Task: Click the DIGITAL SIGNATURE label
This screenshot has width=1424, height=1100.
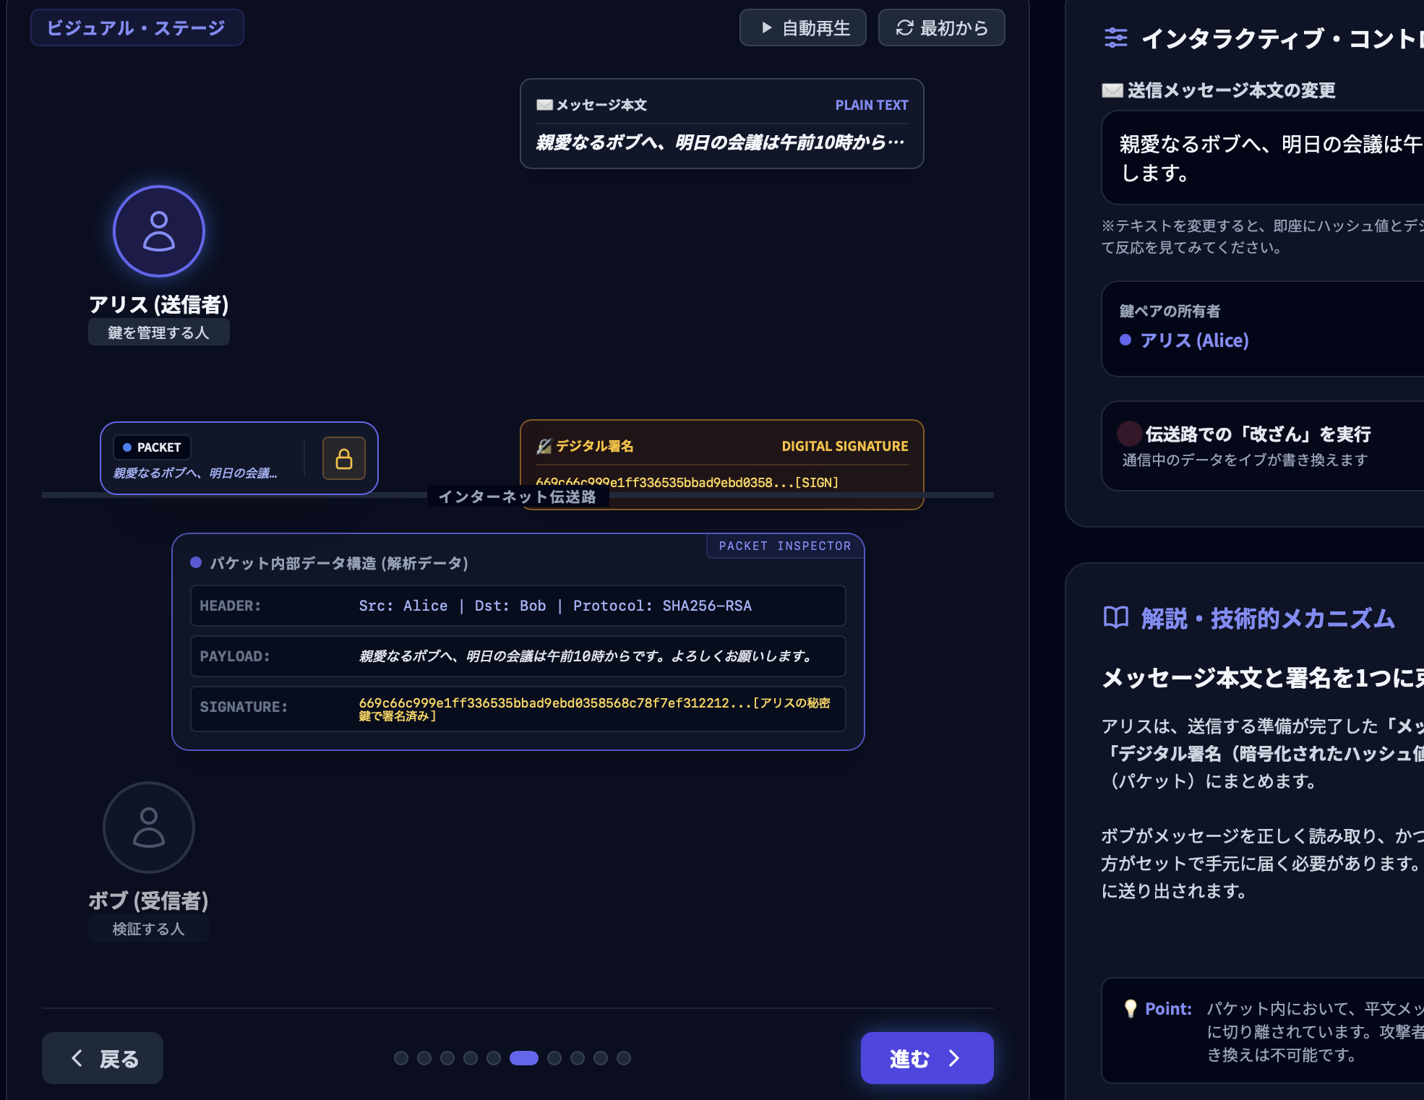Action: coord(845,446)
